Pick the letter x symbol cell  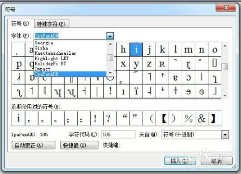(123, 63)
